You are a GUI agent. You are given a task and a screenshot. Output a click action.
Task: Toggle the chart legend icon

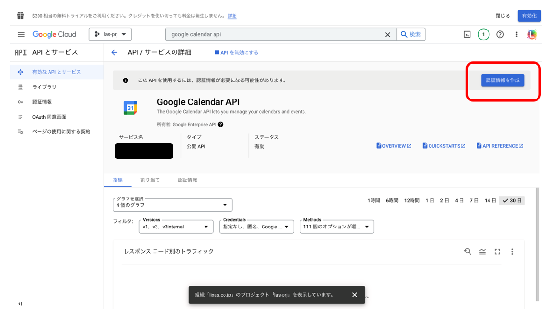482,252
